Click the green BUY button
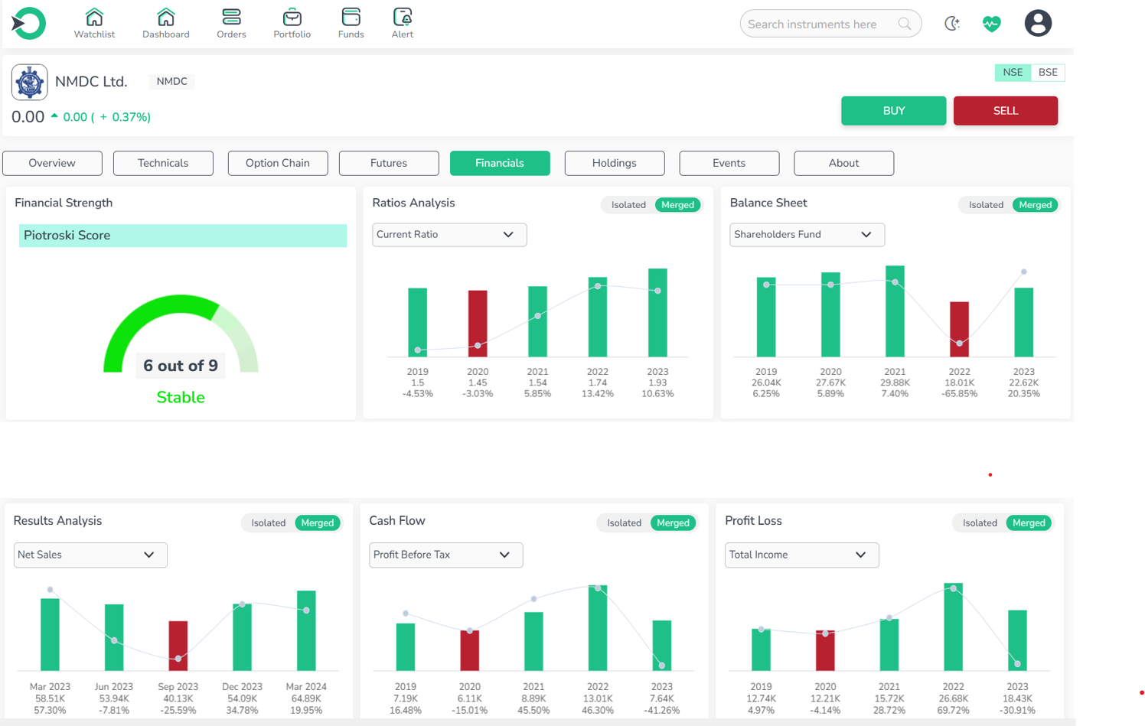The height and width of the screenshot is (726, 1145). [893, 111]
